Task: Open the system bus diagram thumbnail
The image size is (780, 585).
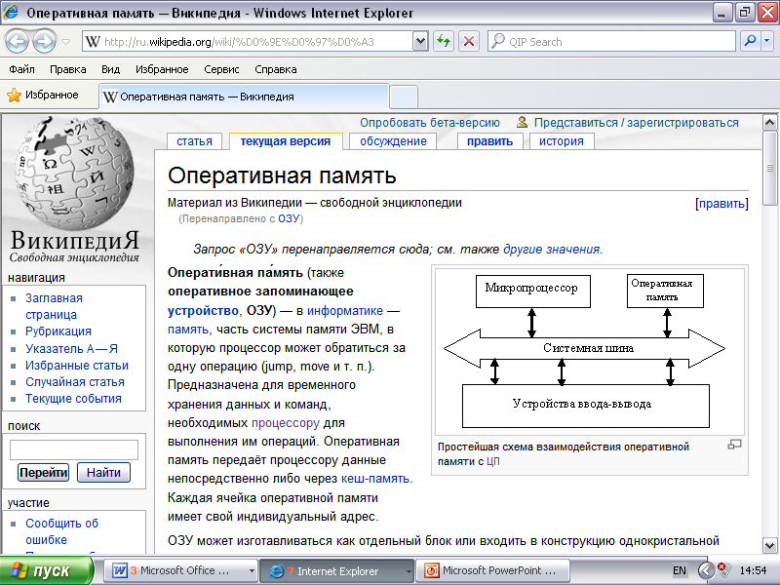Action: tap(590, 352)
